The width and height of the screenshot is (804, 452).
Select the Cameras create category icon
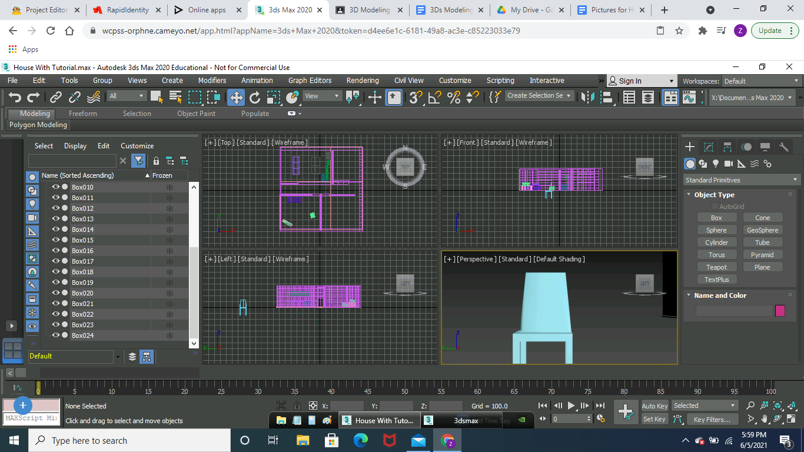[729, 164]
